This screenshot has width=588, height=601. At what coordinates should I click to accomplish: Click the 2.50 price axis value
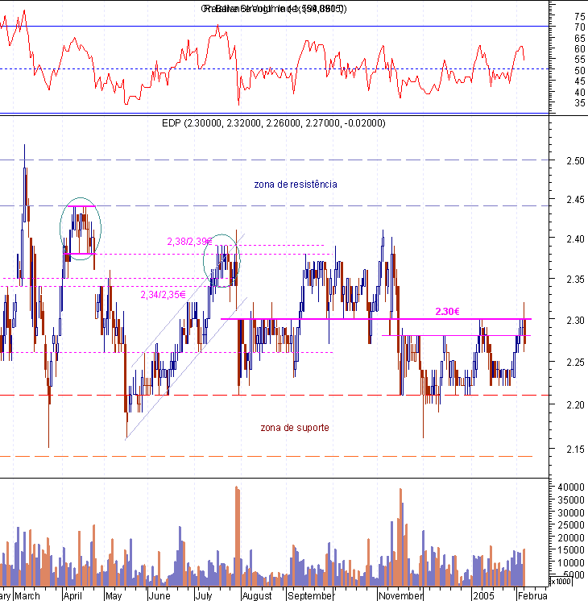click(575, 161)
